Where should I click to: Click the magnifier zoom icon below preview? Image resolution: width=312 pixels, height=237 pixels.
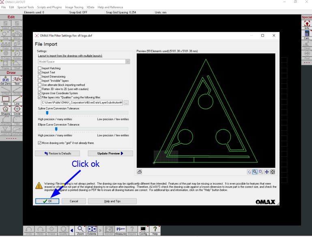click(x=255, y=172)
